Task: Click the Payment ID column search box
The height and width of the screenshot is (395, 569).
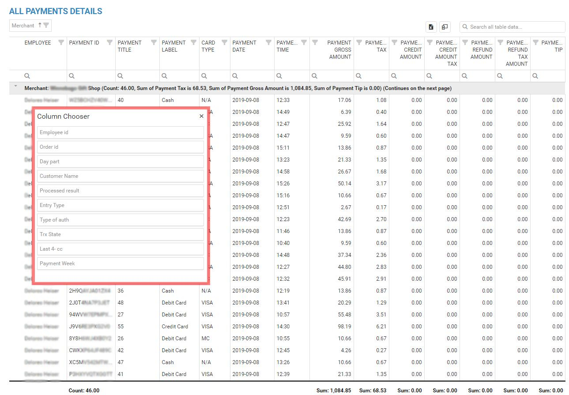Action: 91,76
